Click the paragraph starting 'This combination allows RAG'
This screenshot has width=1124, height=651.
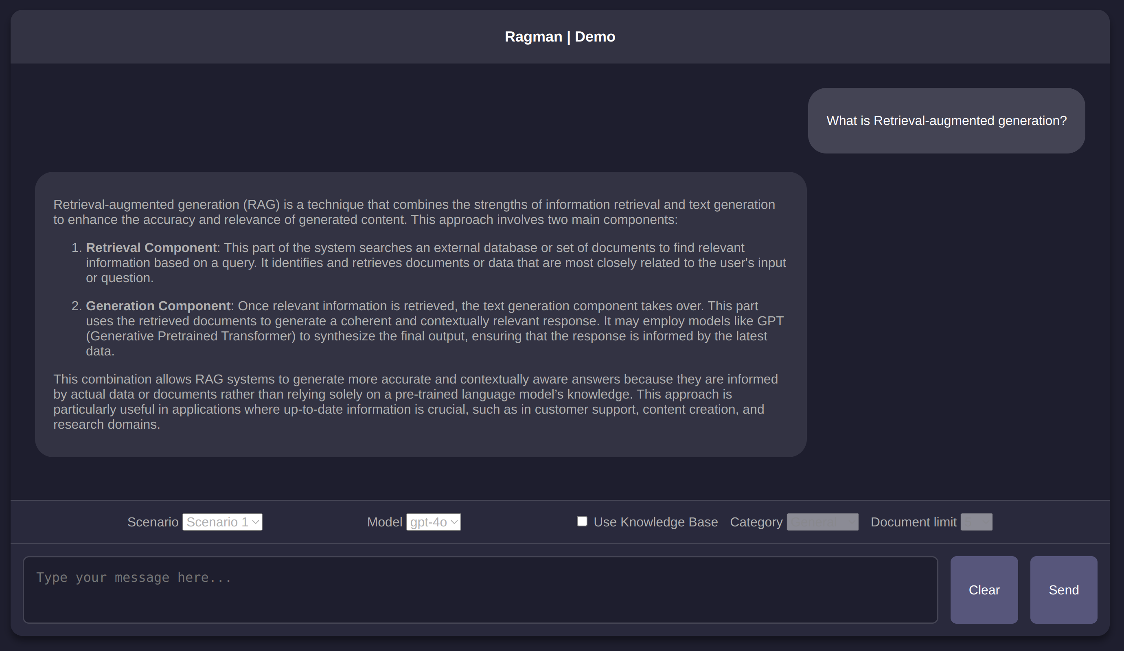point(416,401)
